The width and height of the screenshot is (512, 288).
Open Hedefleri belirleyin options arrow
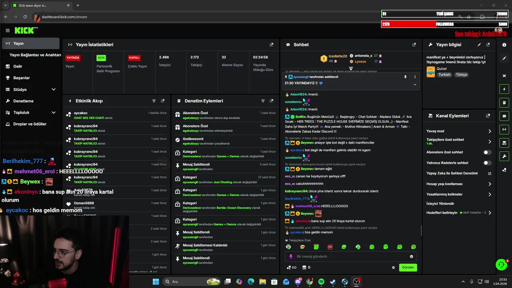tap(490, 213)
